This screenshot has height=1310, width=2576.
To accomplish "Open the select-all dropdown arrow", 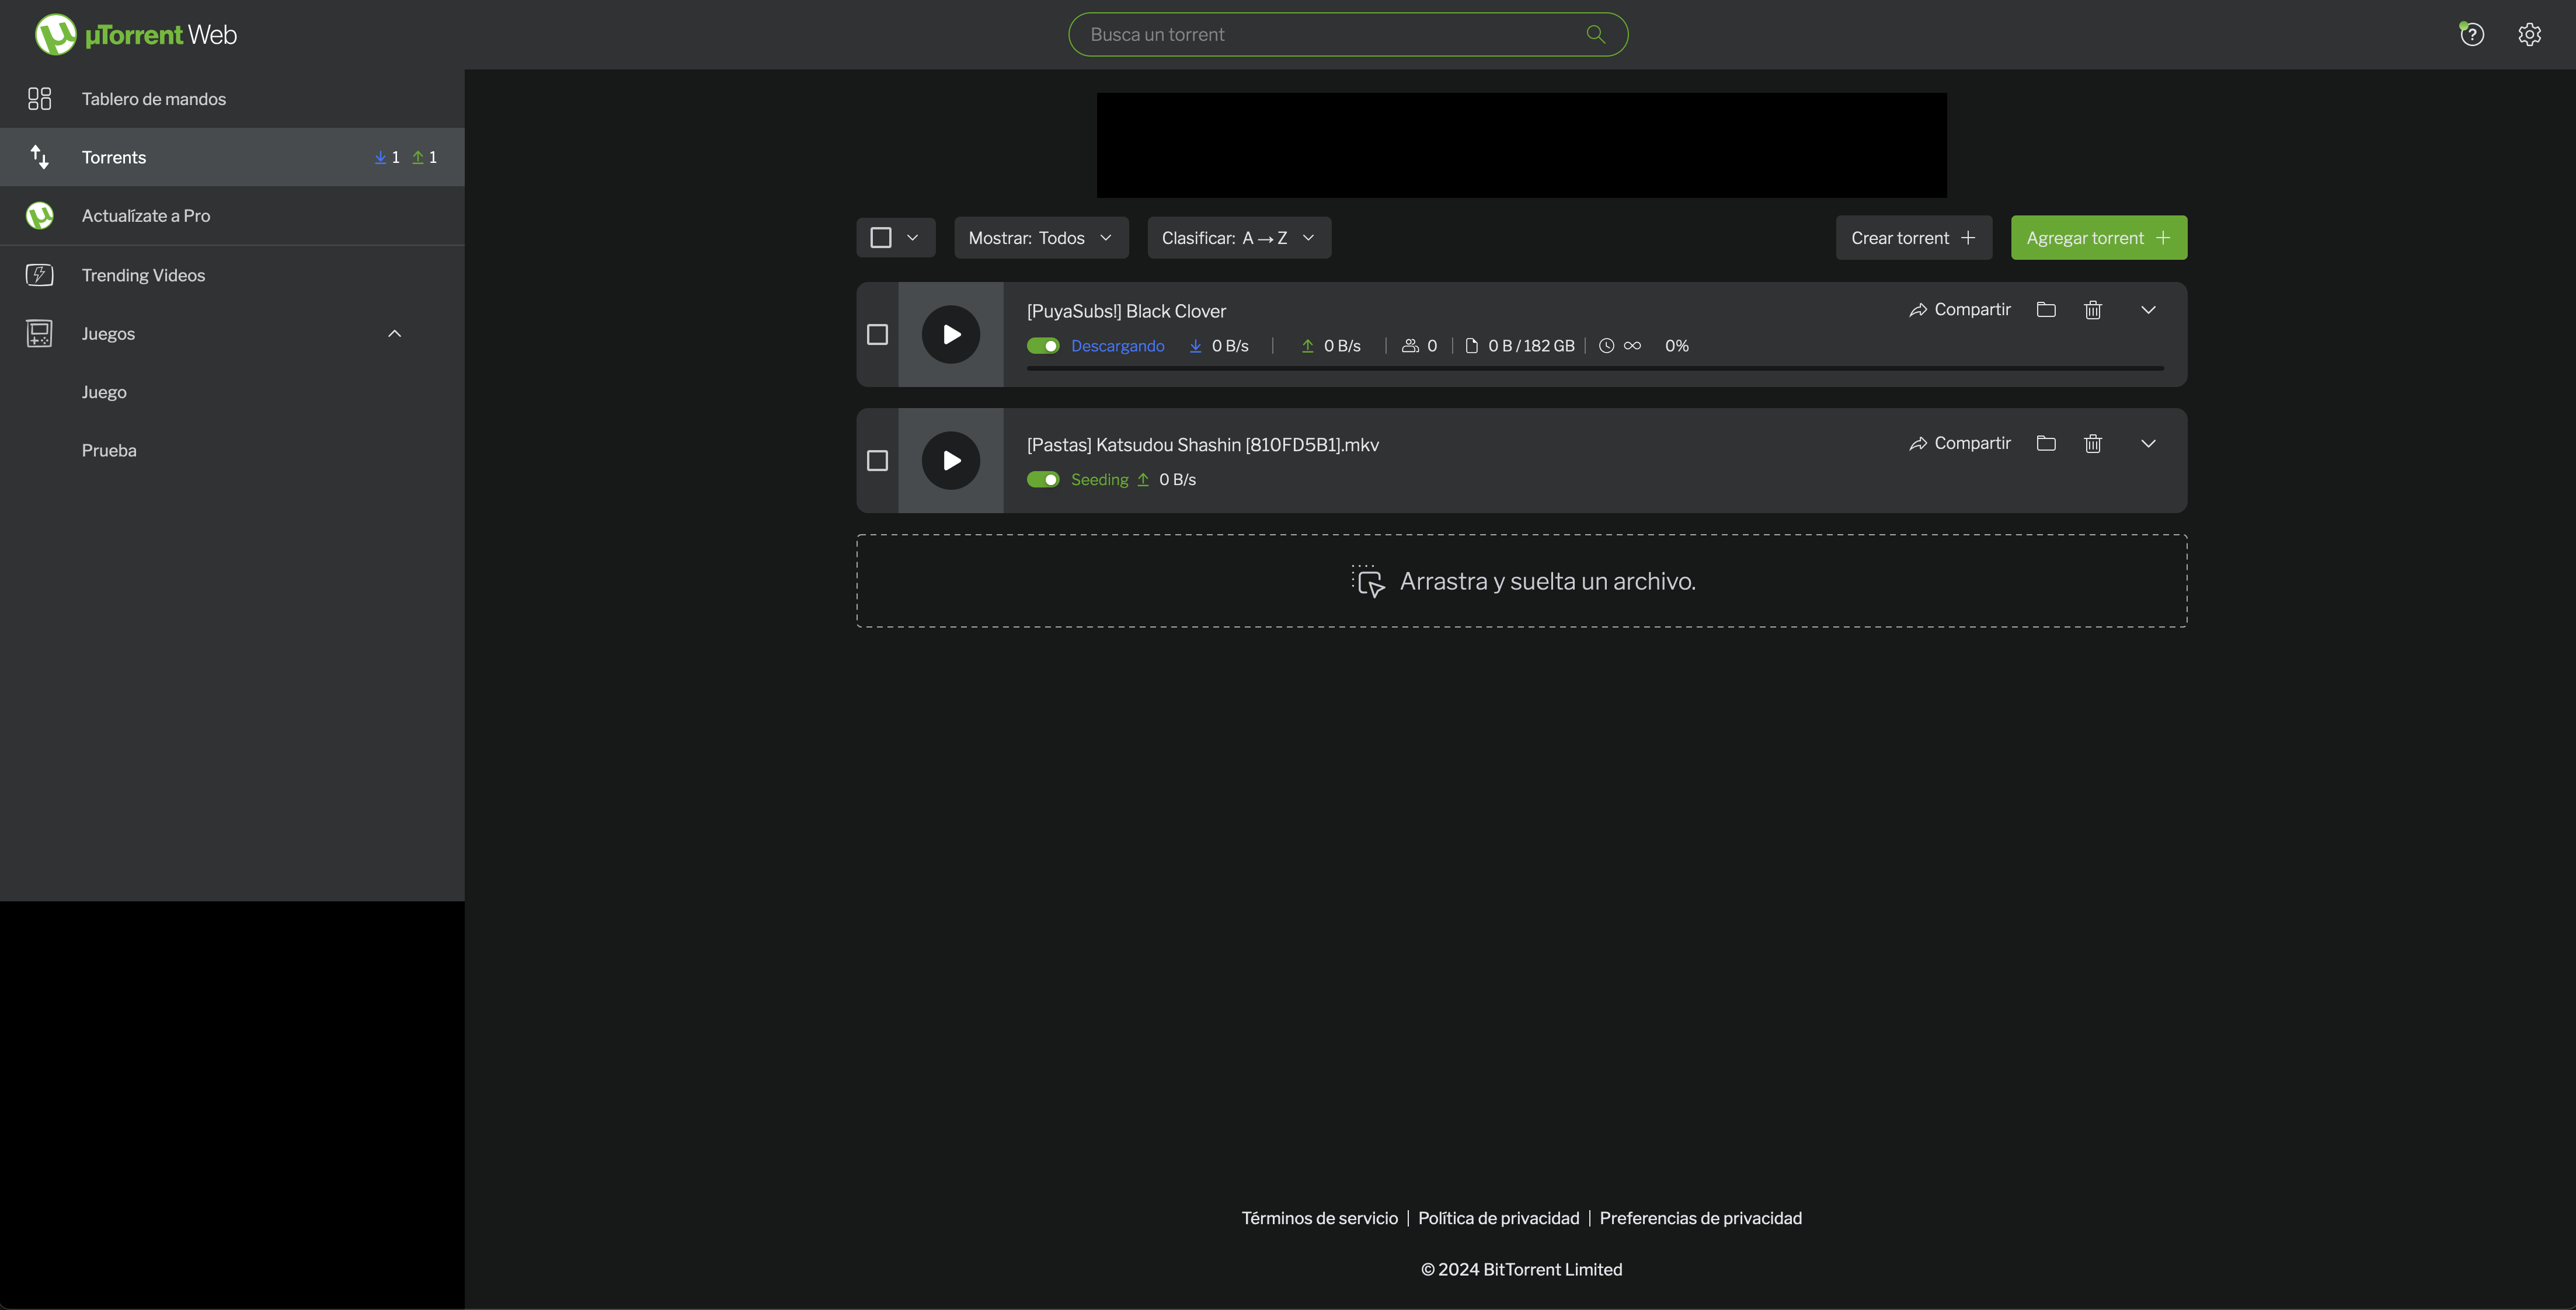I will pyautogui.click(x=912, y=238).
